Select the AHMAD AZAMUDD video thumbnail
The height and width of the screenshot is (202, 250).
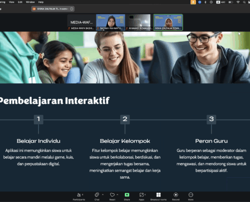pyautogui.click(x=139, y=22)
